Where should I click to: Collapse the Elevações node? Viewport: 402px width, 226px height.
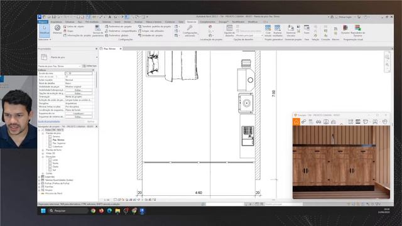pos(43,156)
